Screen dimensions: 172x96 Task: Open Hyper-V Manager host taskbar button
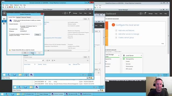coord(43,94)
